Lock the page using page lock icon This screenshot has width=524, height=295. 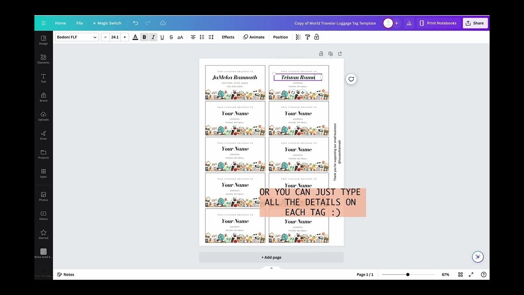pyautogui.click(x=321, y=54)
